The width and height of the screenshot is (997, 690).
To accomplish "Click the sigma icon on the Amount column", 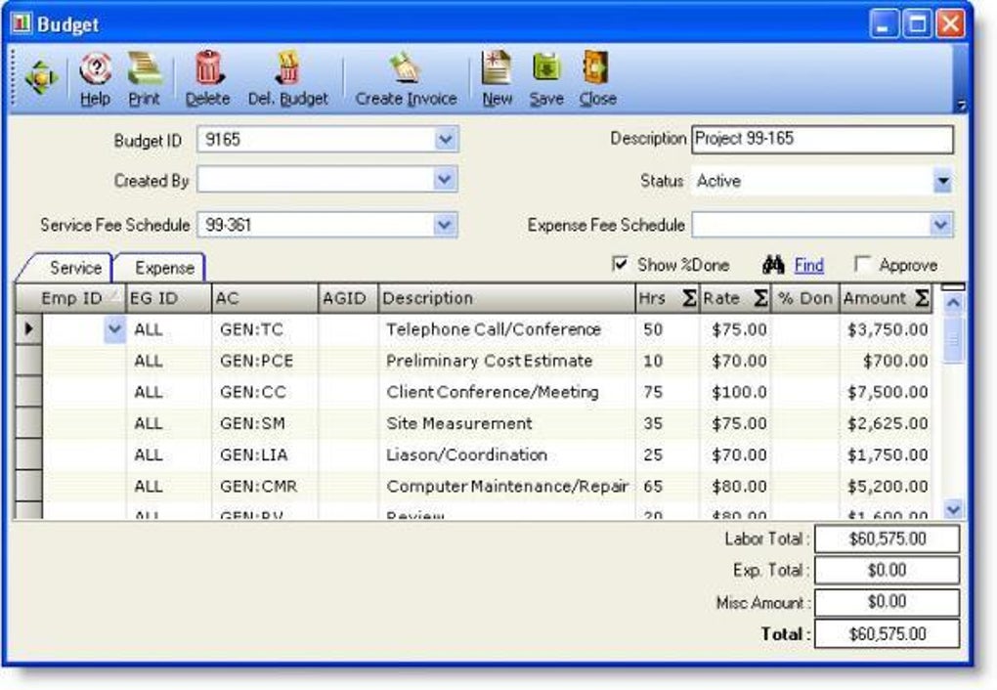I will click(919, 299).
